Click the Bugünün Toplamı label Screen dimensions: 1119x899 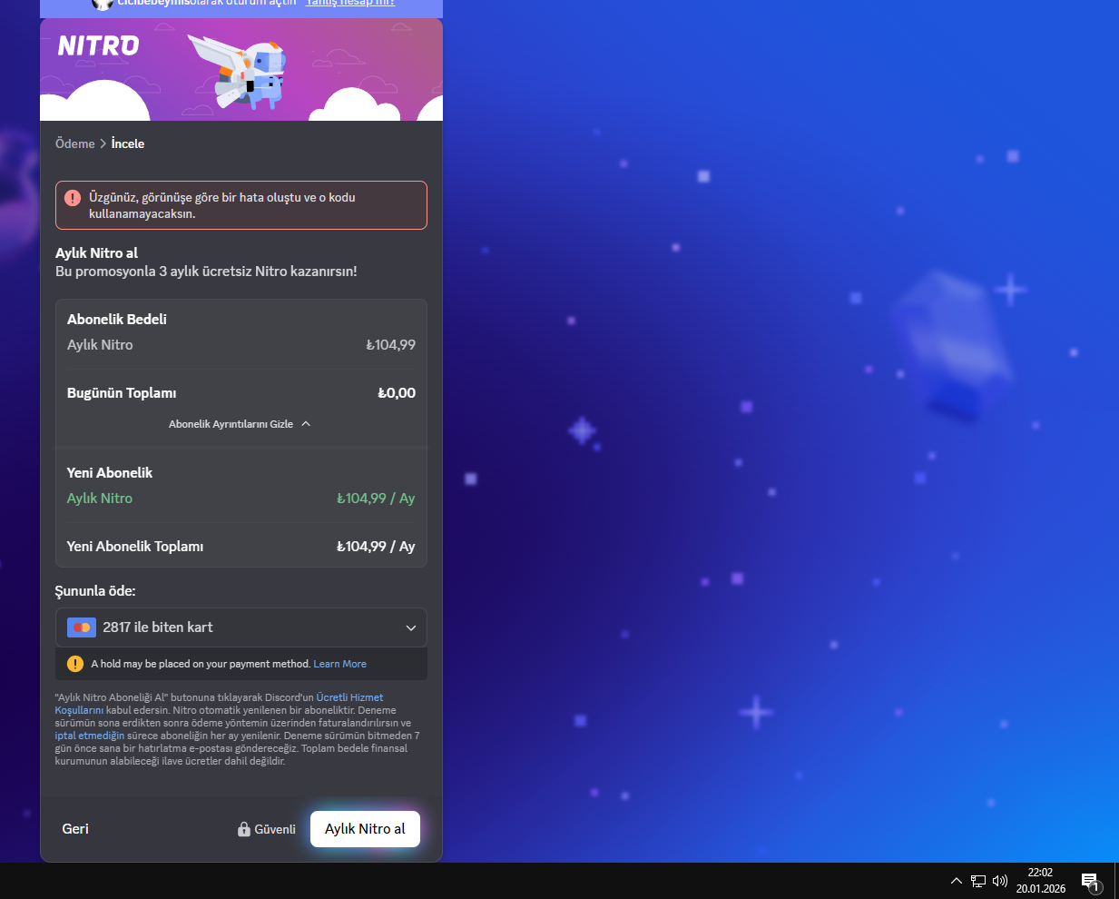[x=122, y=393]
